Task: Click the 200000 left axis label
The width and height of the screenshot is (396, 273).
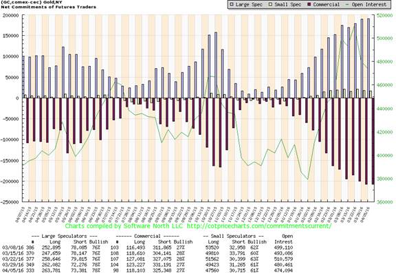Action: 10,15
